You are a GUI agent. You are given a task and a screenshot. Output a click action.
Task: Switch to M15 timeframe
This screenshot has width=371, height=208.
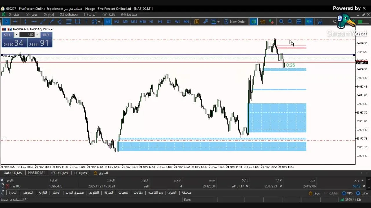(x=134, y=22)
